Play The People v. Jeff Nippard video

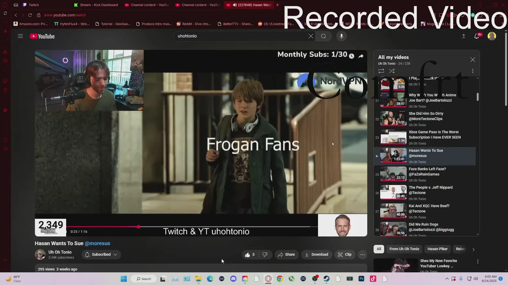[x=425, y=193]
